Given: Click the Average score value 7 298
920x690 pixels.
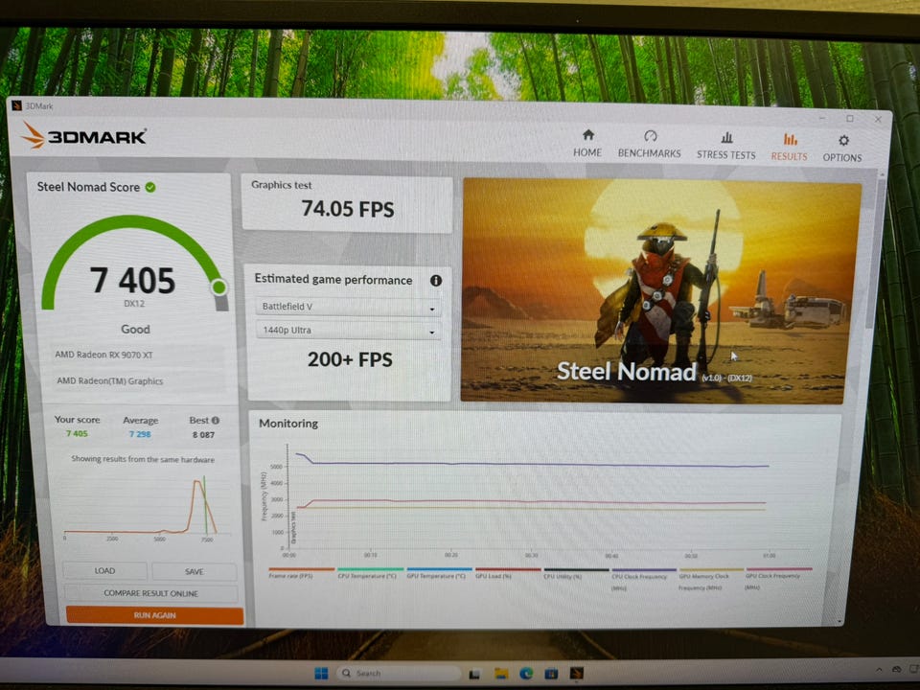Looking at the screenshot, I should (x=140, y=434).
